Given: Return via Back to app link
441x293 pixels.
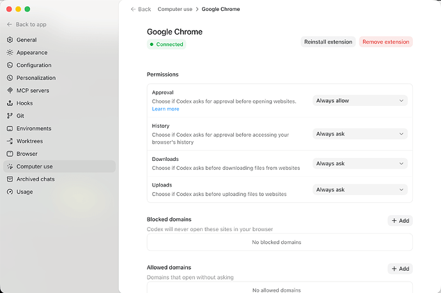Looking at the screenshot, I should 27,24.
